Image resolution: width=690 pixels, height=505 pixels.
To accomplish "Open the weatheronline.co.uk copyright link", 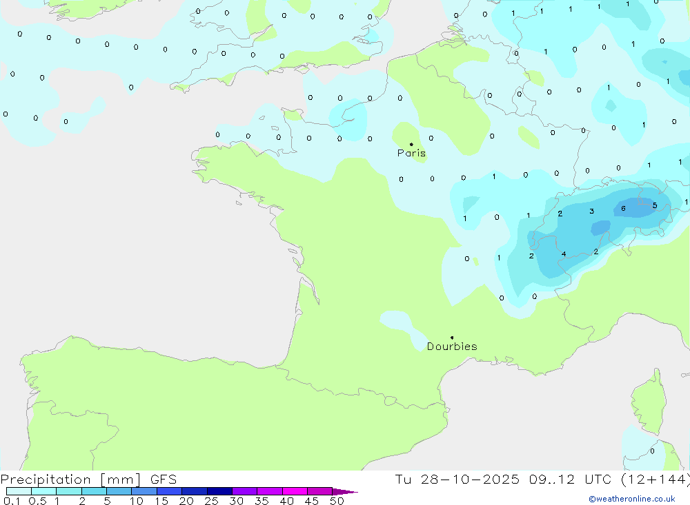I will pos(632,499).
